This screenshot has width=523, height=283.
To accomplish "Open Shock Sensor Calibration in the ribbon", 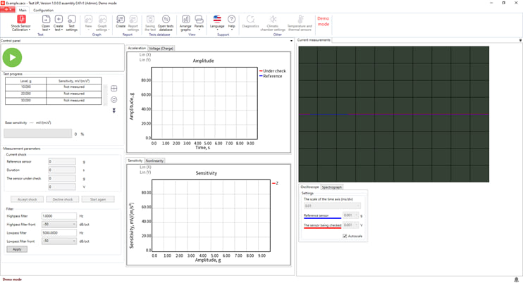I will coord(21,23).
